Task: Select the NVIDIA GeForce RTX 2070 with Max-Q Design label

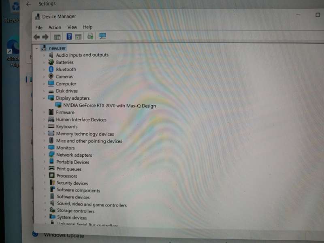Action: click(x=109, y=106)
